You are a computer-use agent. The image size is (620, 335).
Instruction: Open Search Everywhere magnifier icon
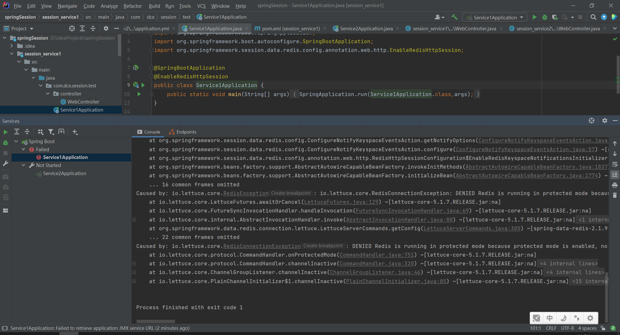[593, 17]
